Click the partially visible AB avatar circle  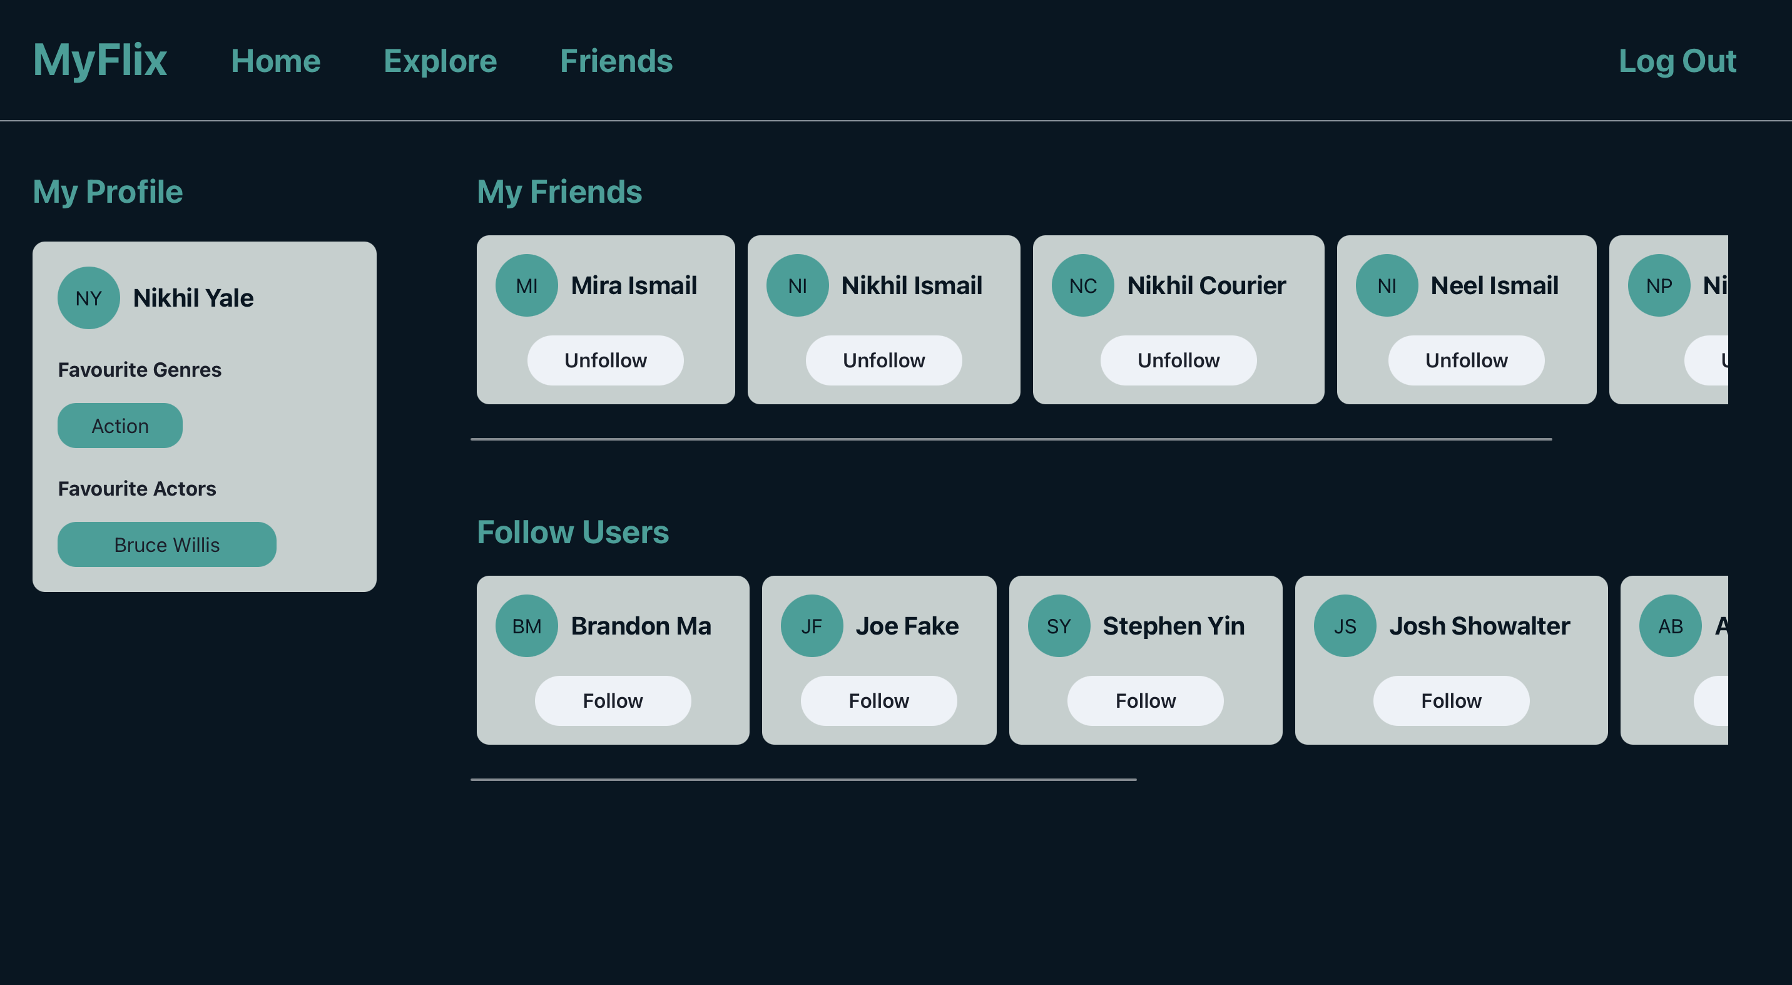[x=1670, y=625]
